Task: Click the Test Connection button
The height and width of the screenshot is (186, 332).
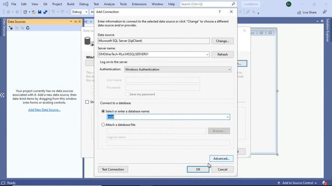Action: tap(113, 169)
